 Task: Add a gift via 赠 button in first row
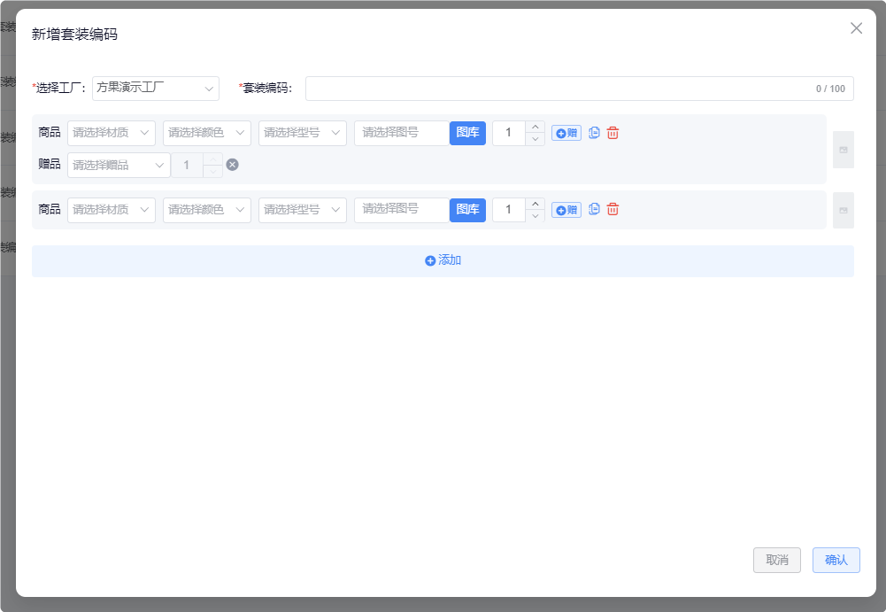pyautogui.click(x=566, y=133)
